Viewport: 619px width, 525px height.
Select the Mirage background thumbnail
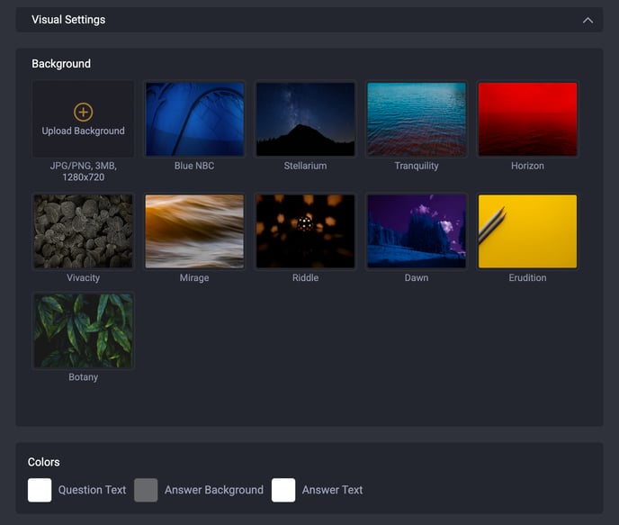[194, 231]
